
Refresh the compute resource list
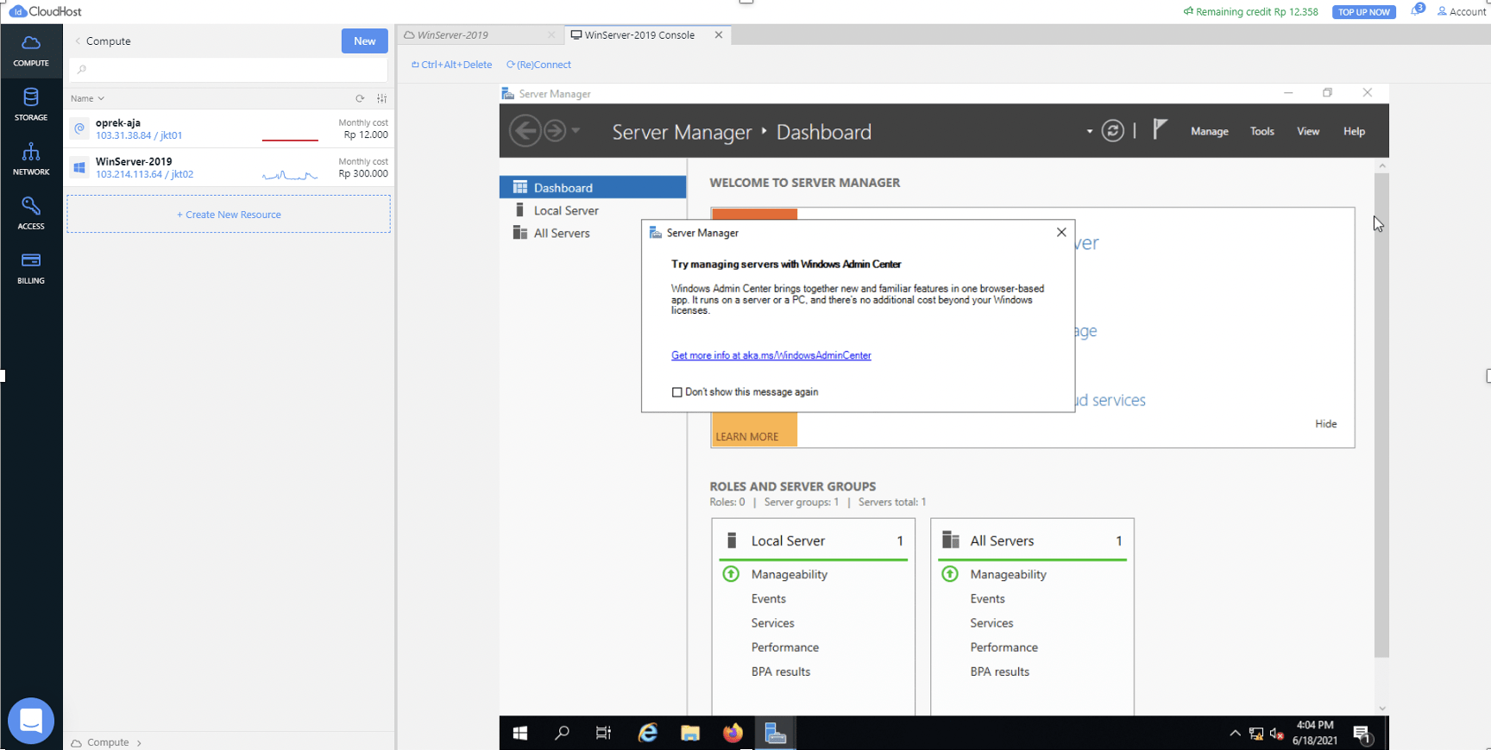[360, 98]
